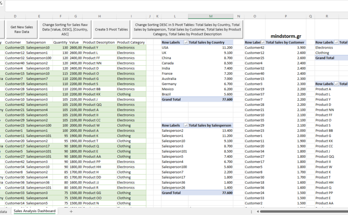Add a new sheet with plus icon

(71, 211)
